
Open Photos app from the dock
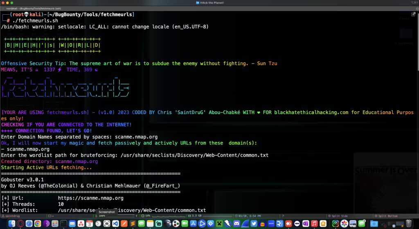(344, 223)
